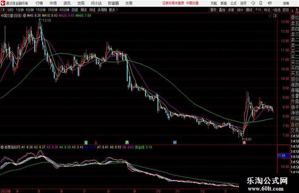Open dropdown next to 股票指标网 indicator

click(x=2, y=147)
